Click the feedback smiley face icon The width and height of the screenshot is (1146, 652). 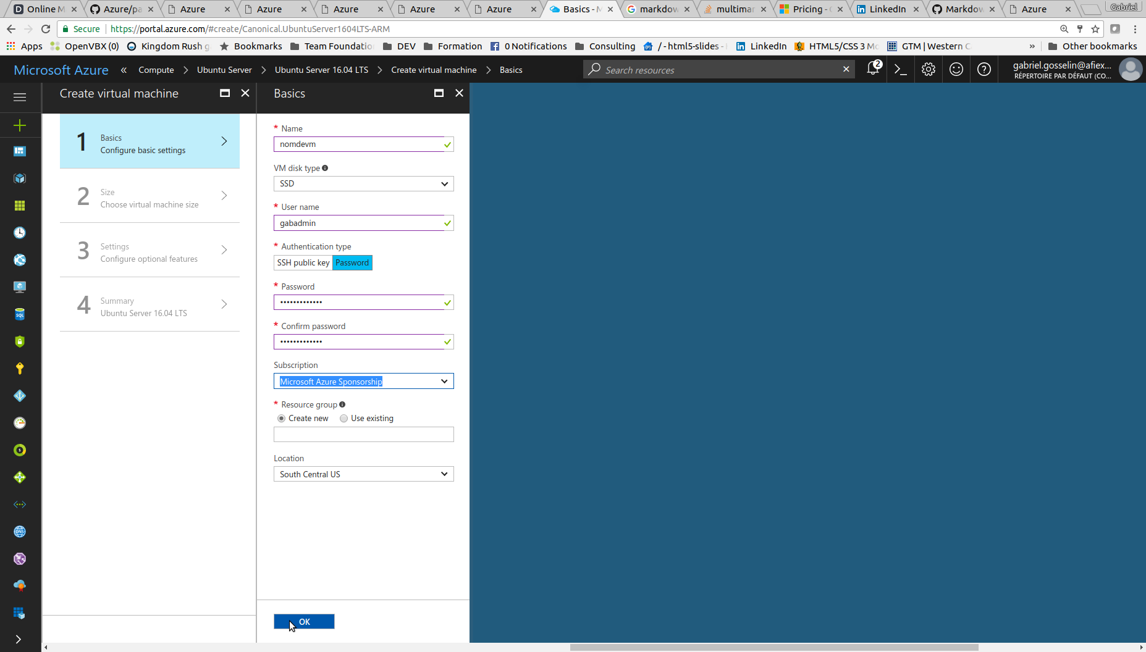click(956, 70)
